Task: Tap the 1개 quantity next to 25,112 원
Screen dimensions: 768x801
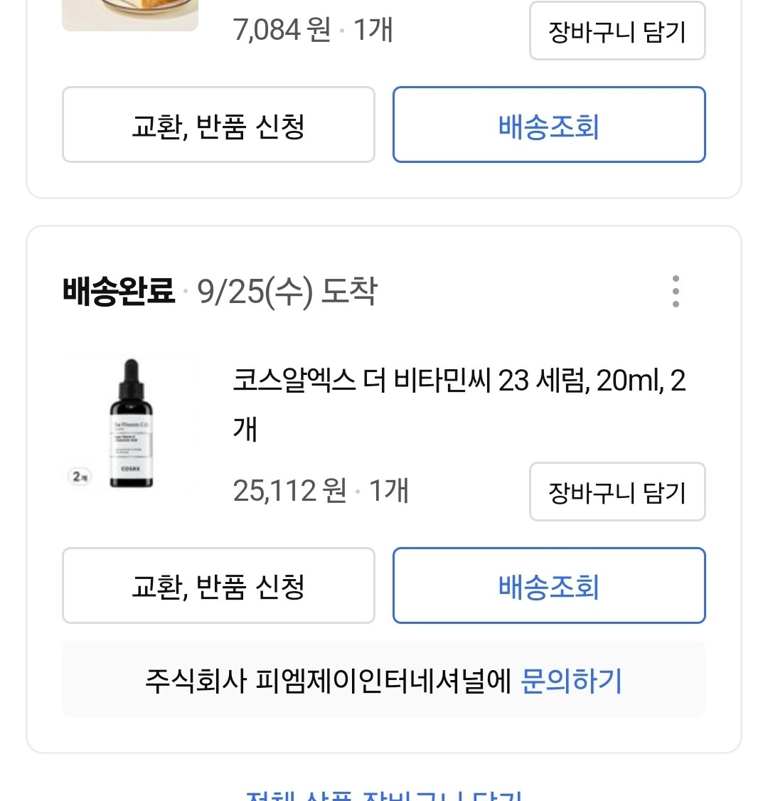Action: (389, 492)
